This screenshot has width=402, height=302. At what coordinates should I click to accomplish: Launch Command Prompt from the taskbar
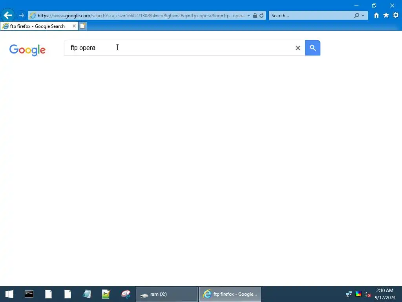pyautogui.click(x=29, y=294)
